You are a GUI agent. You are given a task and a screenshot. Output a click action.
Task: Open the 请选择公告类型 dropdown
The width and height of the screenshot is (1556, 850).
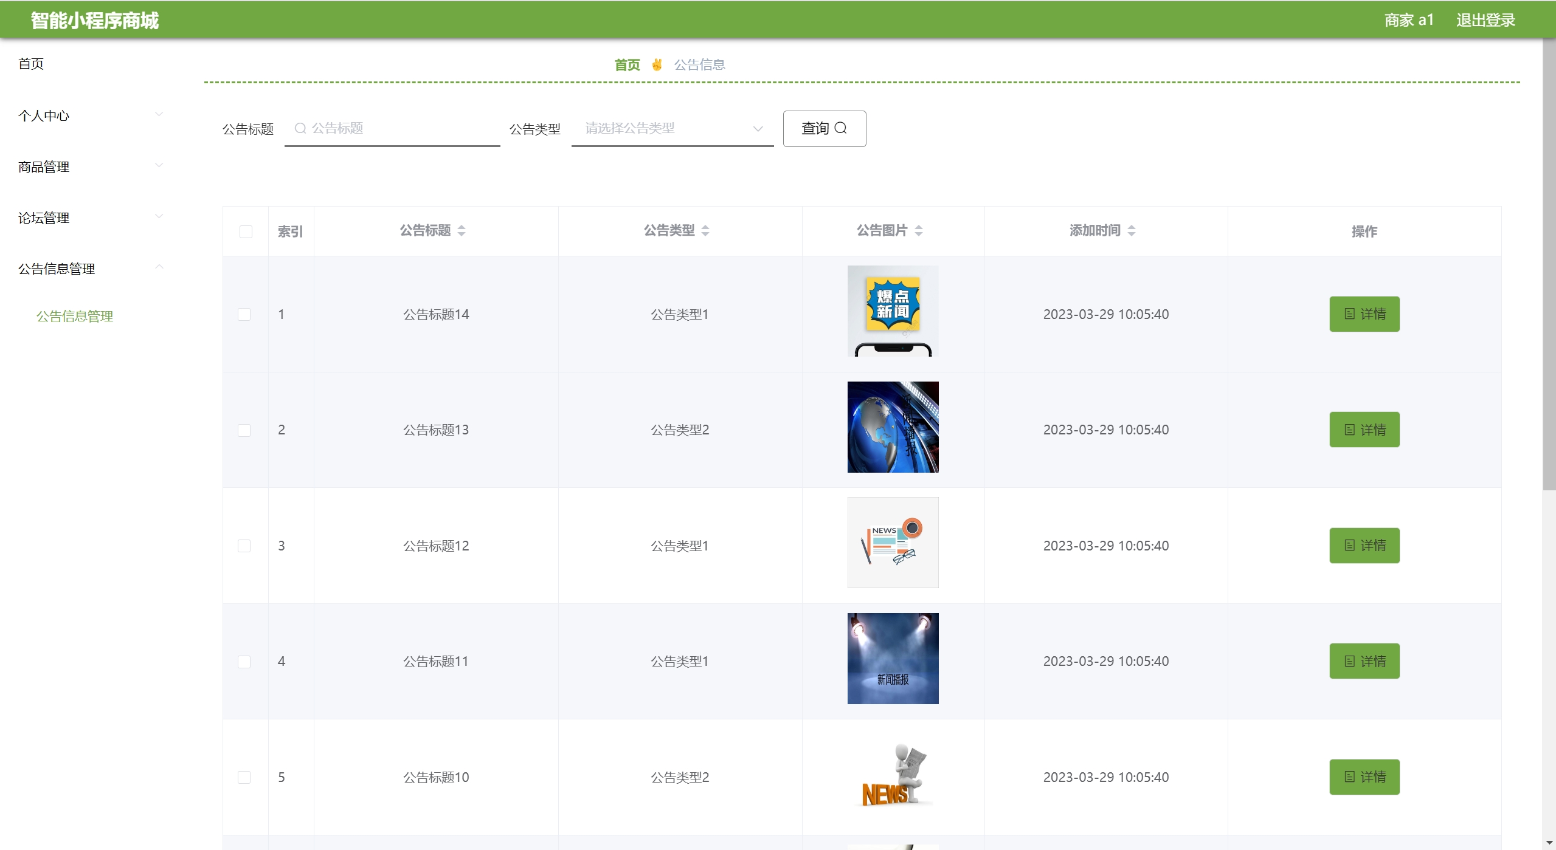click(672, 128)
